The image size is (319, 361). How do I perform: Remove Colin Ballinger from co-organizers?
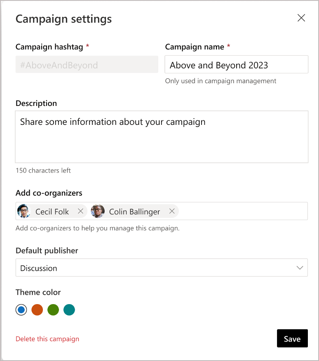tap(172, 211)
